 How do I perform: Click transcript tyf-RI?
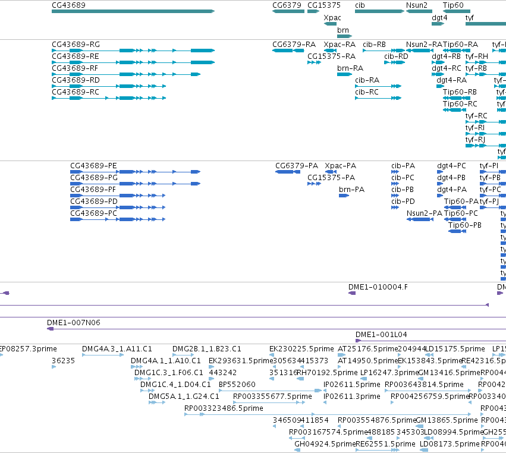(x=486, y=134)
